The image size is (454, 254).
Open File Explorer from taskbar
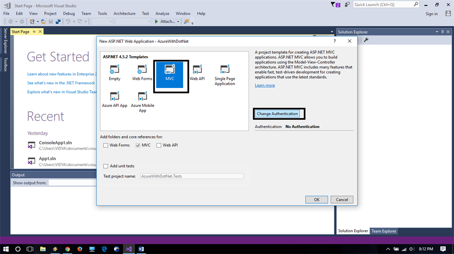pyautogui.click(x=43, y=249)
